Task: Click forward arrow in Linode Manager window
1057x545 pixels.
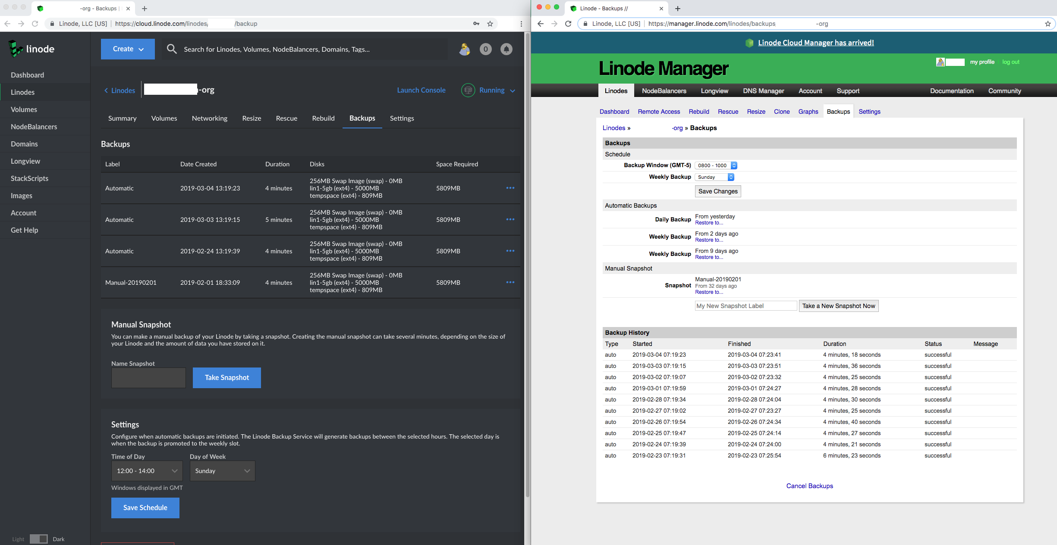Action: click(x=554, y=24)
